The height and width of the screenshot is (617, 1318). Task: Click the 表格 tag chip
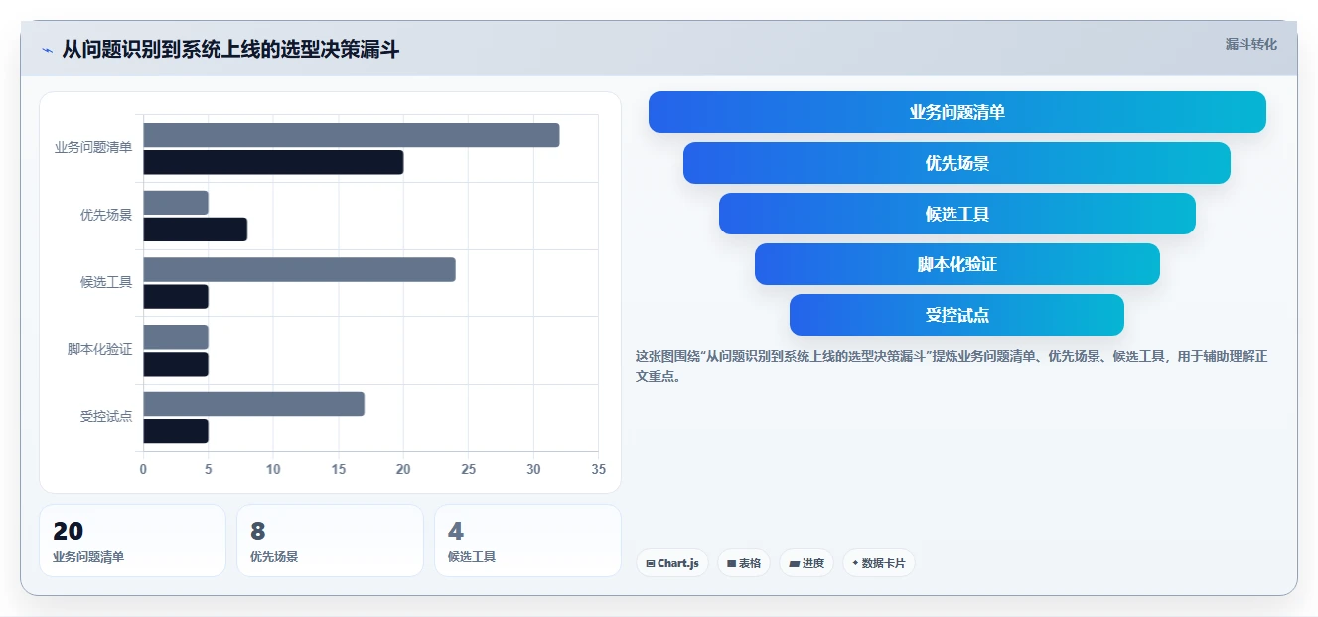point(744,563)
